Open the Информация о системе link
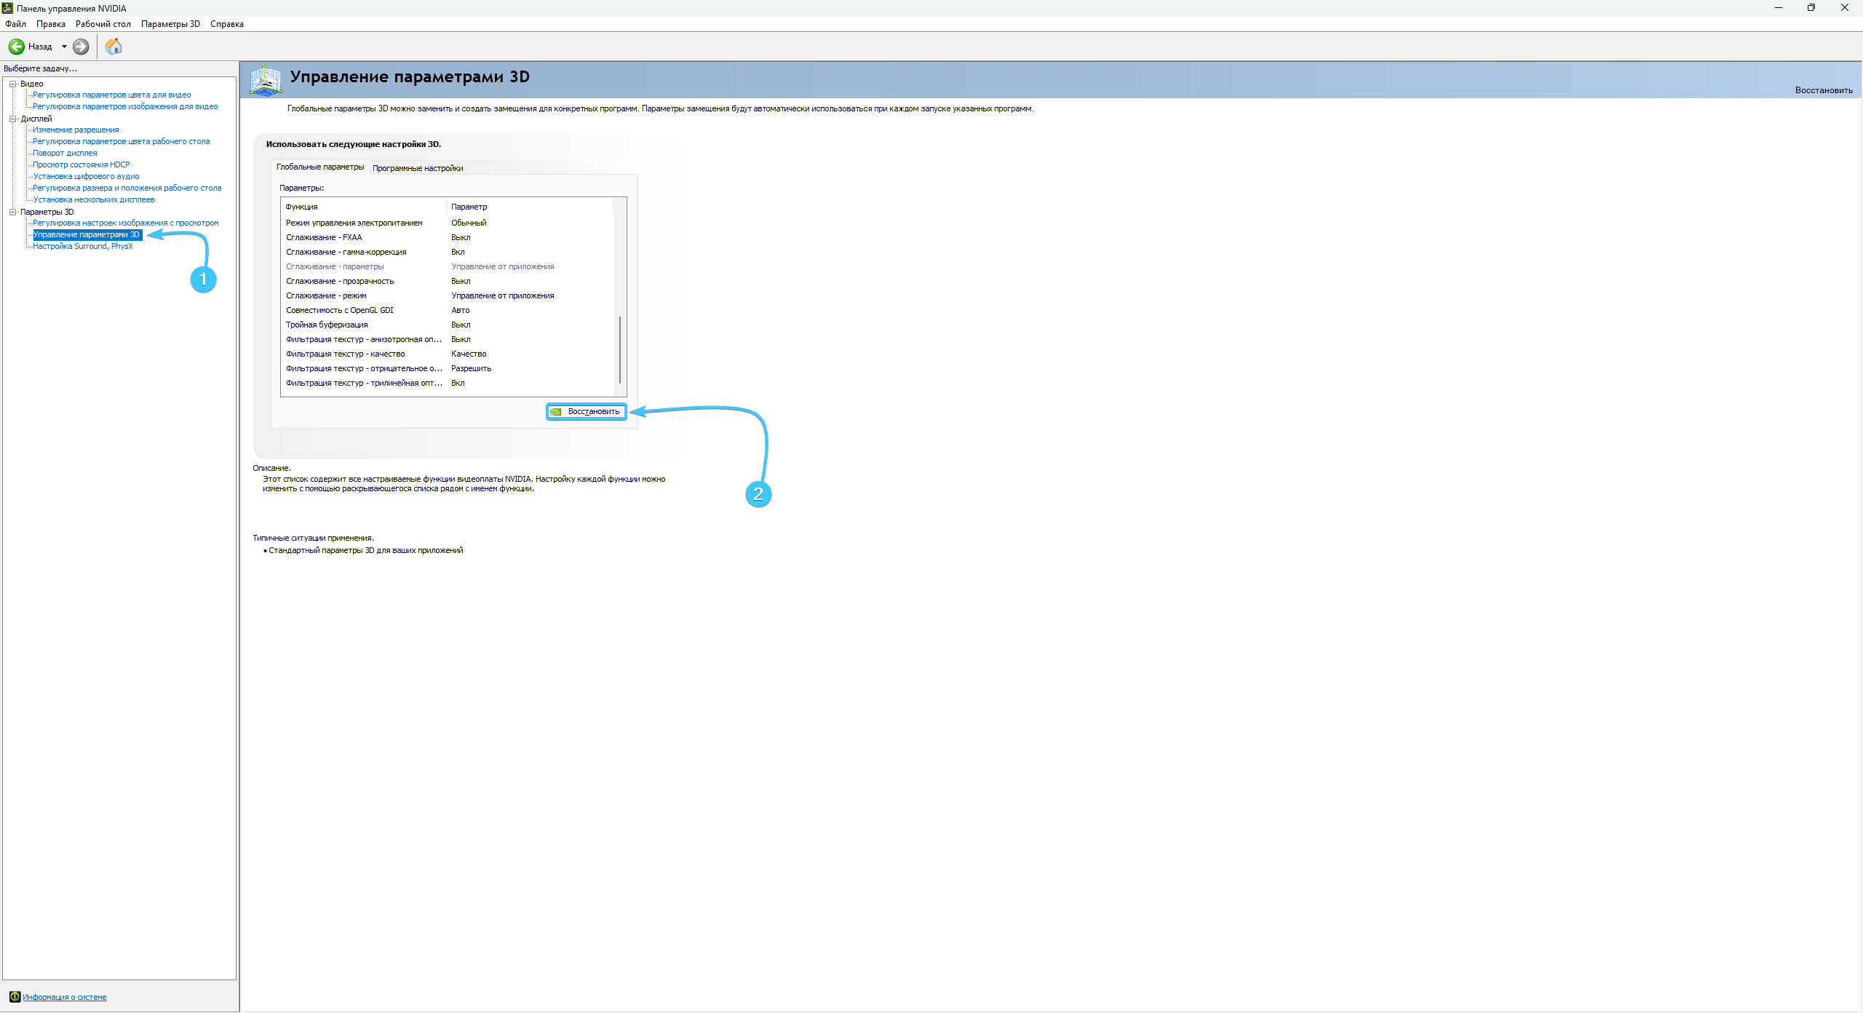This screenshot has height=1013, width=1863. pyautogui.click(x=65, y=997)
